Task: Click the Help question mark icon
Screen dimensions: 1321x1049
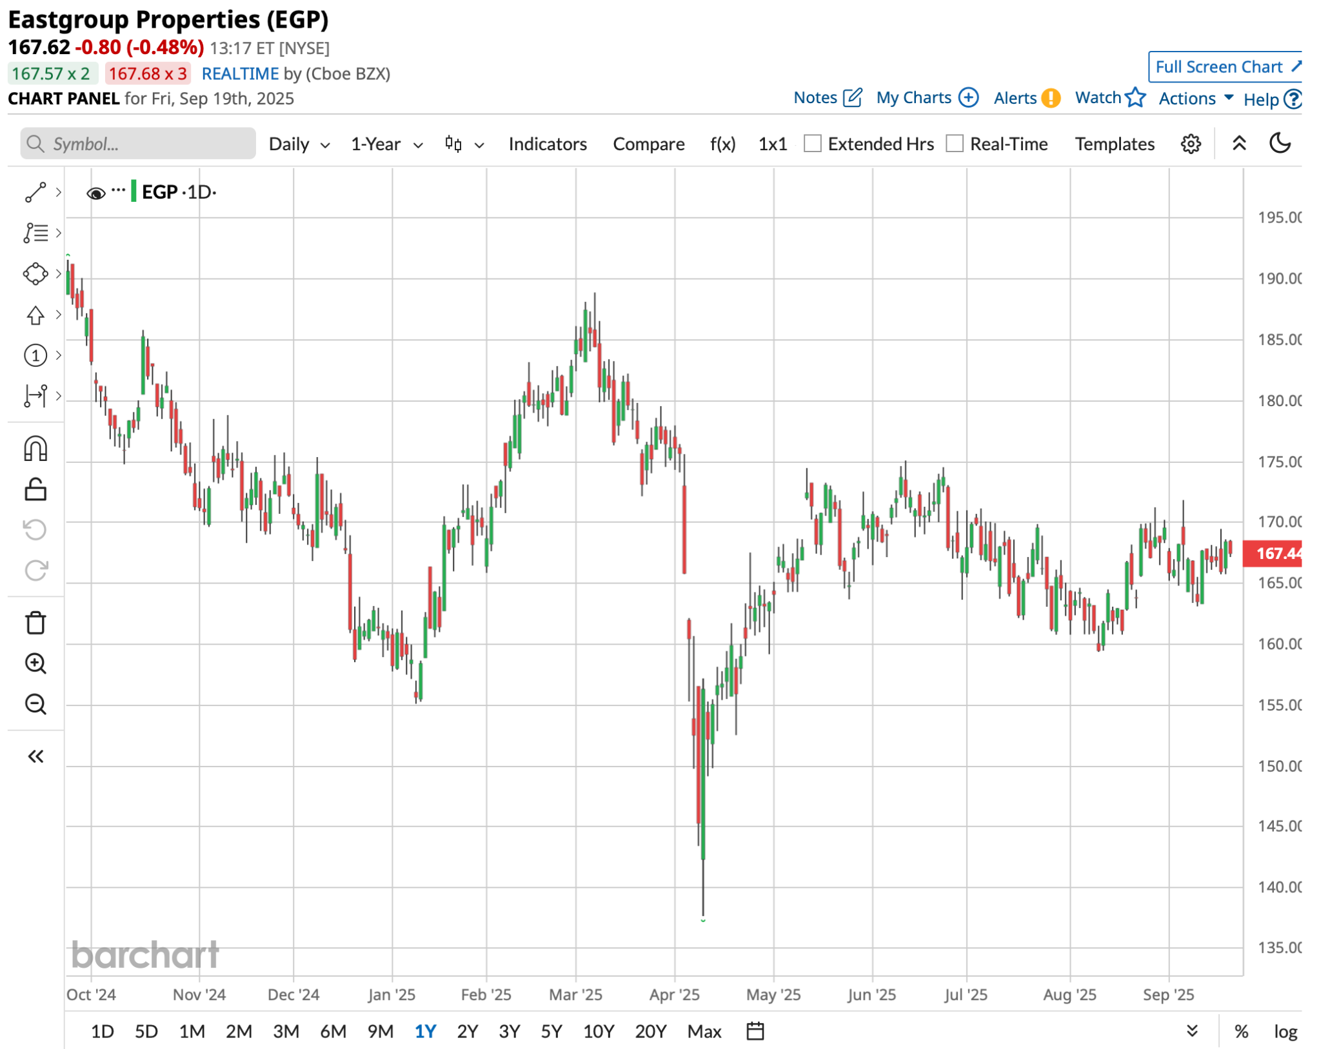Action: point(1292,99)
